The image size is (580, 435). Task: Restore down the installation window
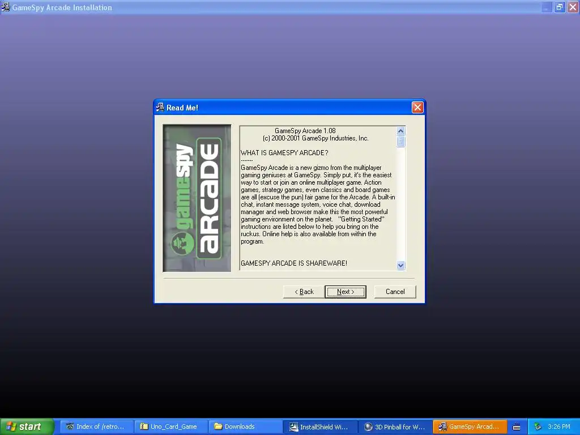coord(560,7)
